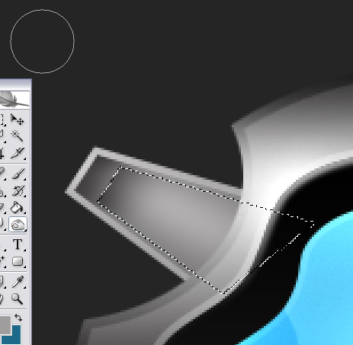Swap foreground and background colors
The width and height of the screenshot is (353, 345).
coord(18,318)
